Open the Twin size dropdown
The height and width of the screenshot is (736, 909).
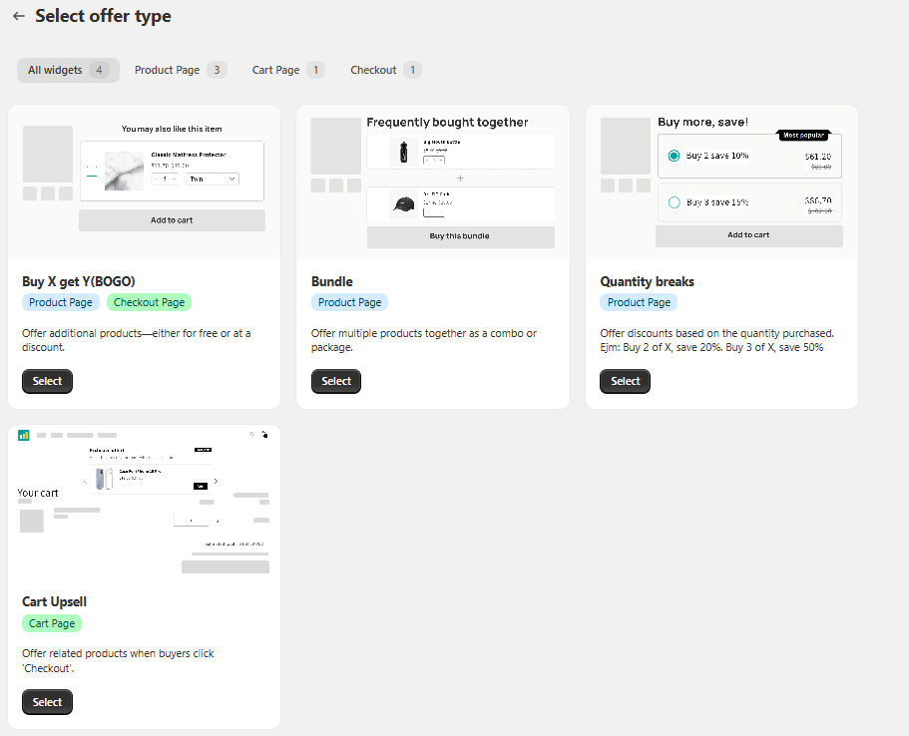212,179
